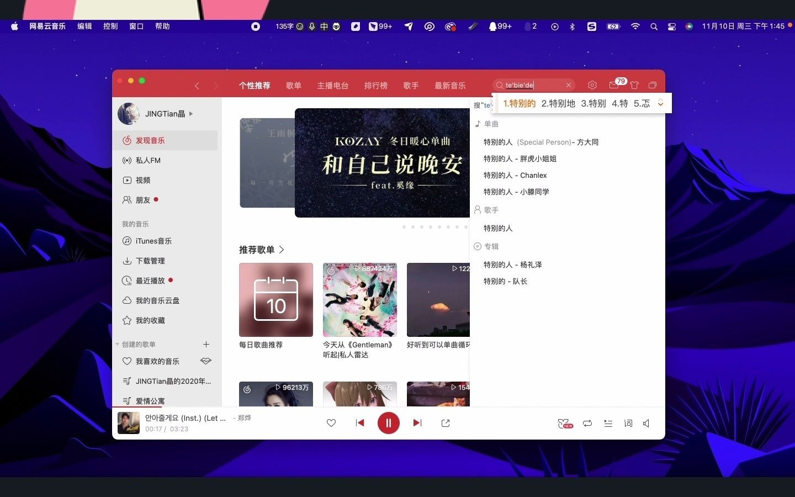Like the current song with heart
Screen dimensions: 795x497
click(x=331, y=423)
